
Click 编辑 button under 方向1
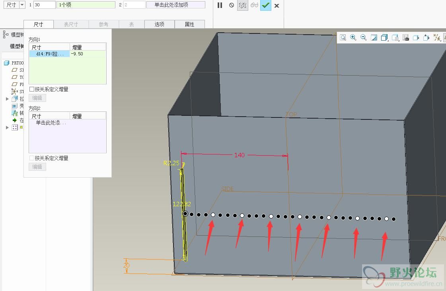37,98
